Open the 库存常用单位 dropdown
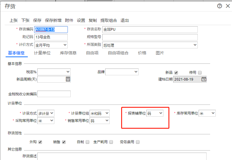This screenshot has height=160, width=232. (207, 113)
